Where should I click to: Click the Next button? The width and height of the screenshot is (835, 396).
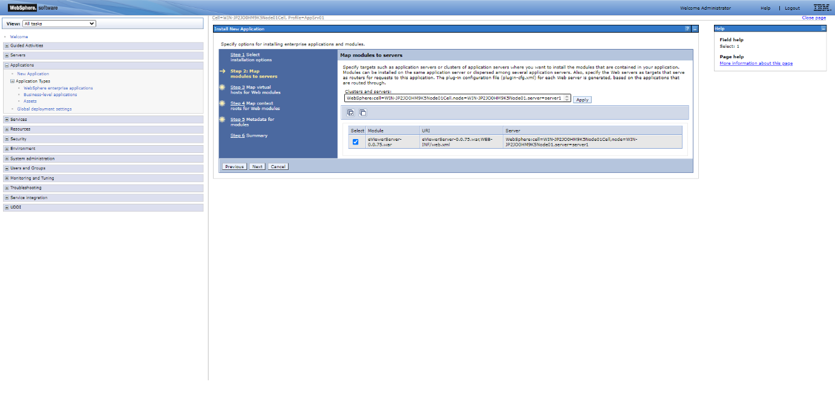tap(257, 166)
